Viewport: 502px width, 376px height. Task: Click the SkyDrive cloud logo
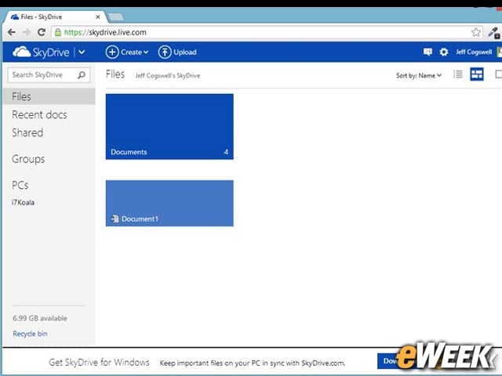point(21,52)
